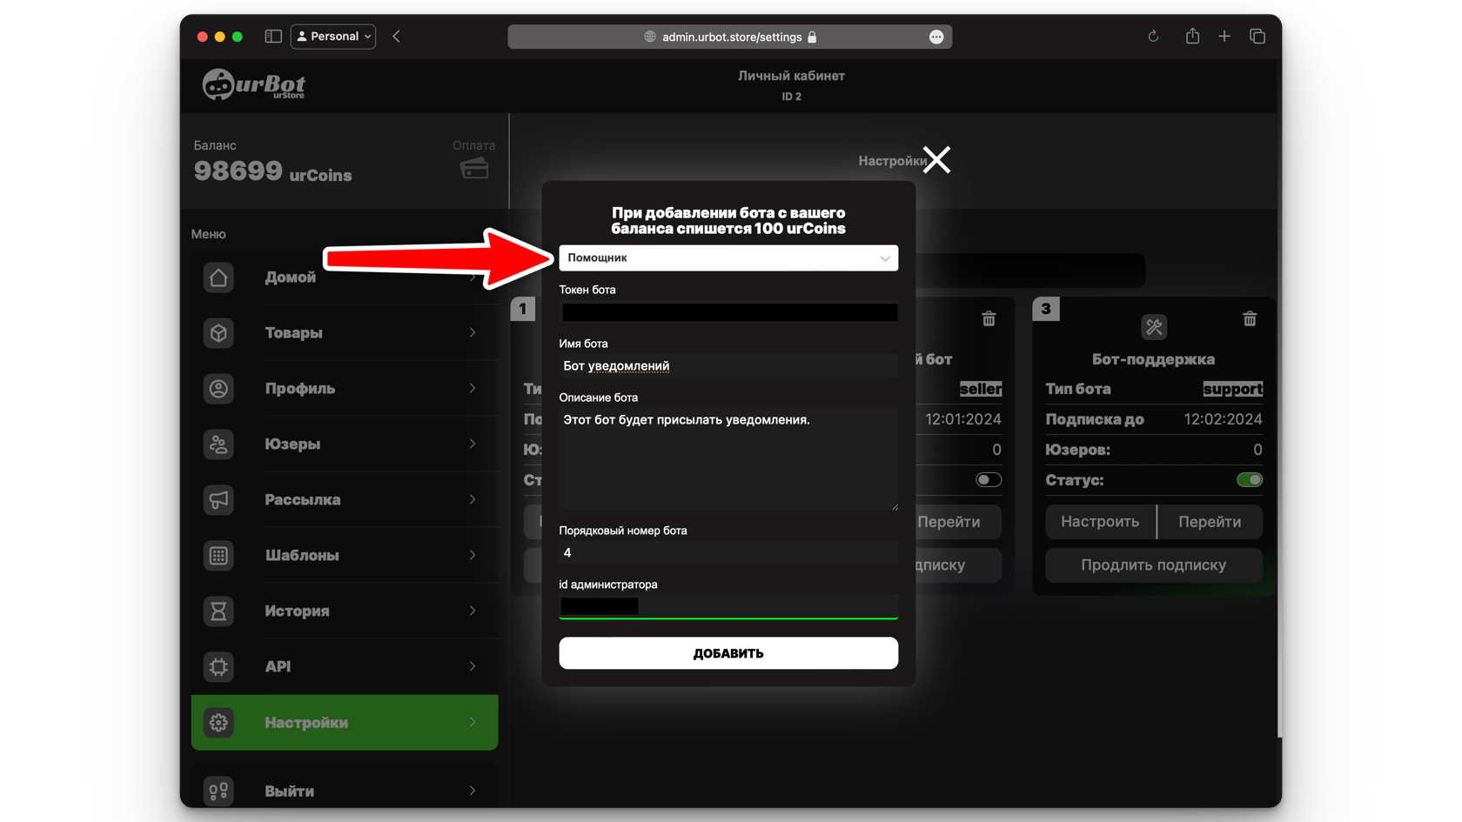Click the wrench icon on Бот-поддержка card
This screenshot has width=1462, height=822.
1154,326
